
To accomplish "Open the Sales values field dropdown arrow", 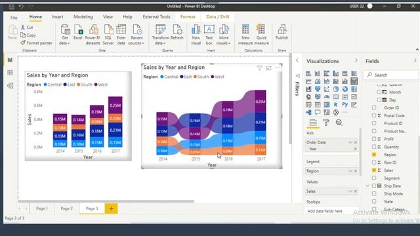I will point(350,191).
